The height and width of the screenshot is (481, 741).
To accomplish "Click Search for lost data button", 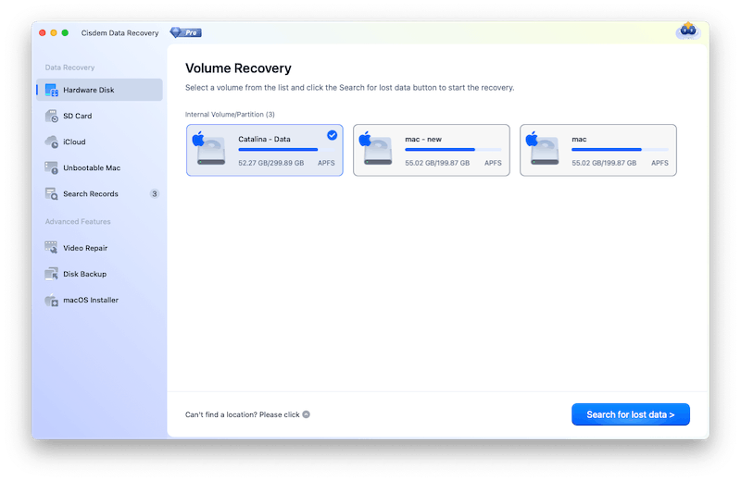I will pyautogui.click(x=631, y=414).
